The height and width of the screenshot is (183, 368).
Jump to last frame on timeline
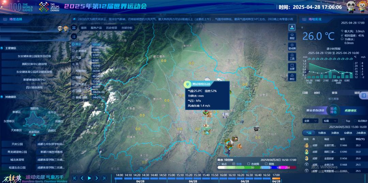point(105,178)
